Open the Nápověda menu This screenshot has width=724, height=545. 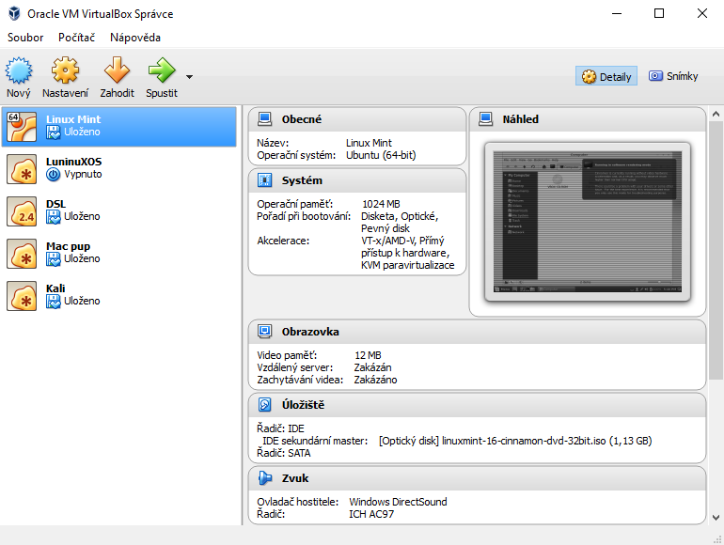(135, 38)
